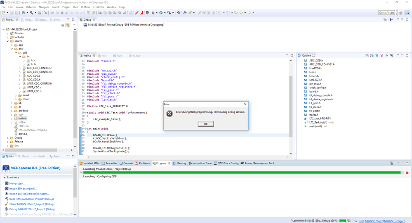Click the MCUXpresso IDE logo in Quickstart panel
The width and height of the screenshot is (412, 223).
pyautogui.click(x=6, y=168)
